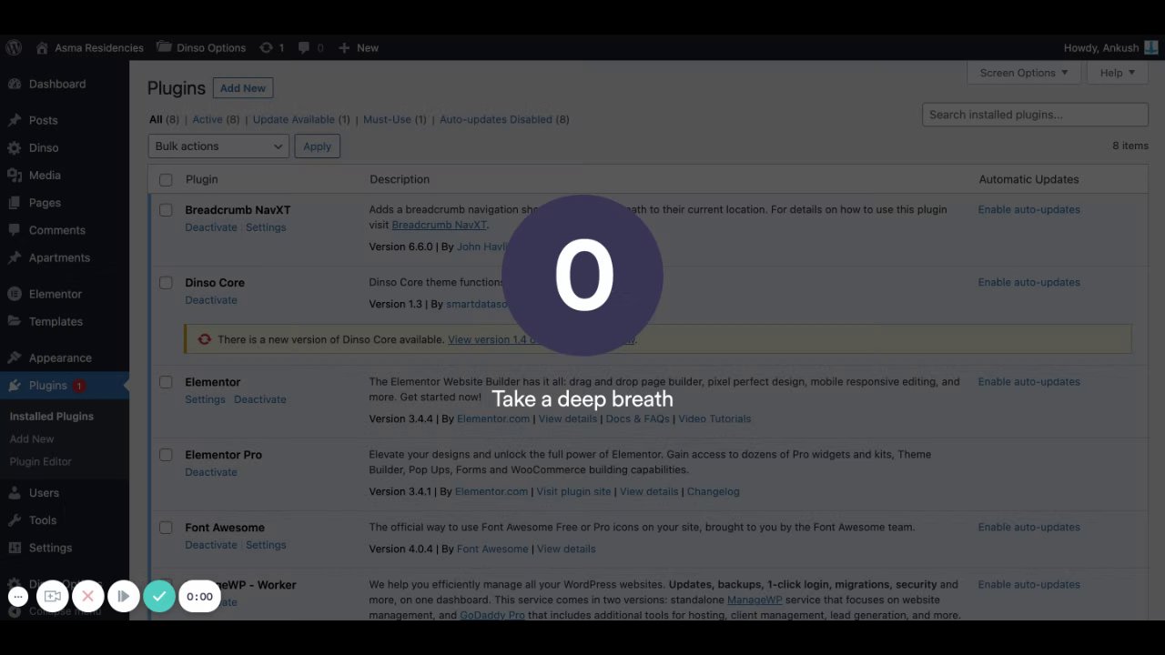Go to Installed Plugins submenu
Screen dimensions: 1165x655
tap(52, 416)
